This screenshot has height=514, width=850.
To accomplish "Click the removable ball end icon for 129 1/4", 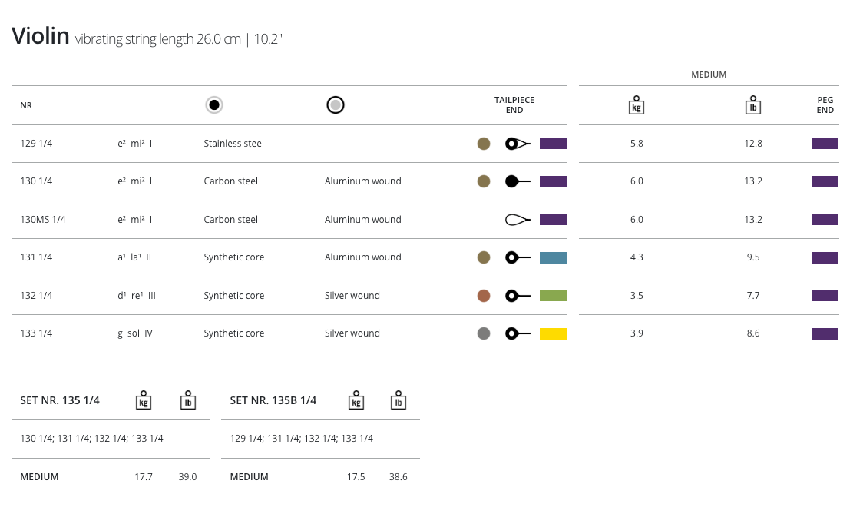I will tap(518, 144).
